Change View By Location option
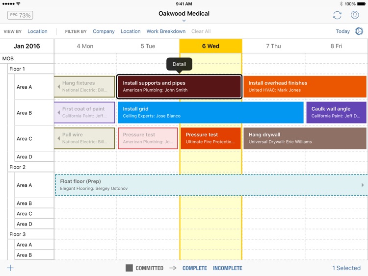 pyautogui.click(x=37, y=31)
